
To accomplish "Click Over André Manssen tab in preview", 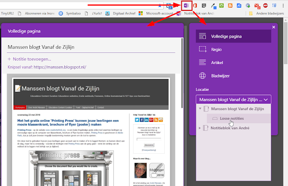I will point(36,108).
